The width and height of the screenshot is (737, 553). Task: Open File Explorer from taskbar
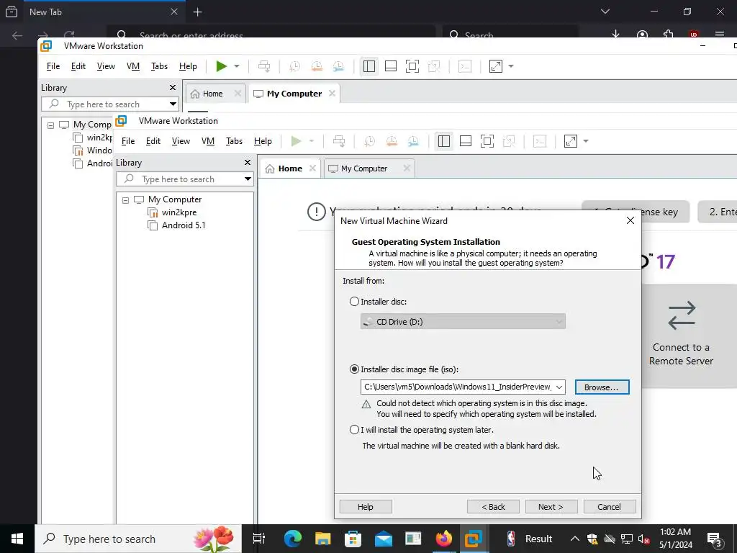pos(322,539)
